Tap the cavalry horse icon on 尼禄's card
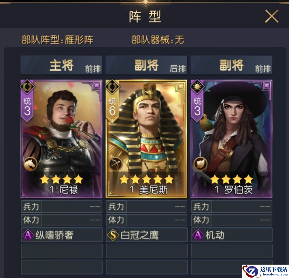Screen dimensions: 289x278 pyautogui.click(x=30, y=164)
